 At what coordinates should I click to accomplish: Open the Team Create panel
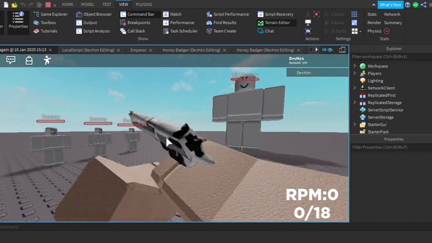pyautogui.click(x=221, y=31)
